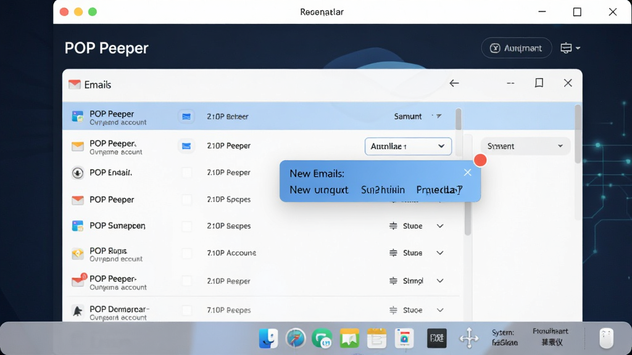Click Sunhtiuin in the notification
The image size is (632, 355).
[x=383, y=190]
